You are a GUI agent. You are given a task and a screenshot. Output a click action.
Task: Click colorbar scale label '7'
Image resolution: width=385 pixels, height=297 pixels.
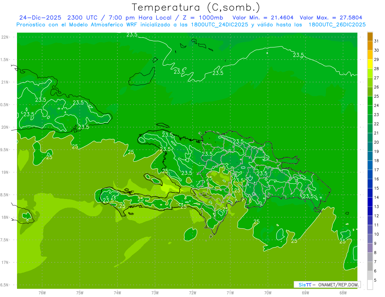pyautogui.click(x=375, y=262)
